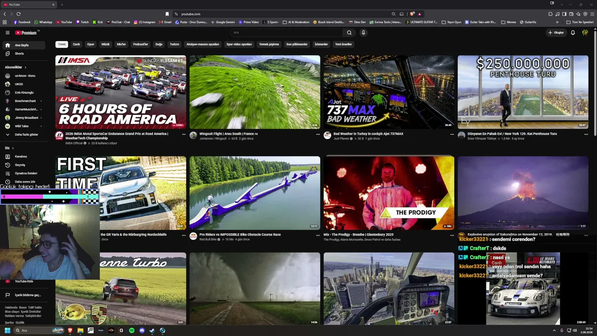Play The Prodigy mix thumbnail

[x=389, y=193]
